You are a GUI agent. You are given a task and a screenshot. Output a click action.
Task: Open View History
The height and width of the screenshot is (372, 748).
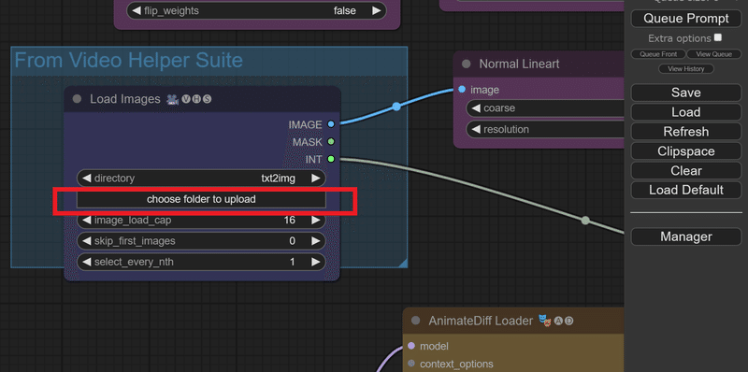tap(686, 68)
